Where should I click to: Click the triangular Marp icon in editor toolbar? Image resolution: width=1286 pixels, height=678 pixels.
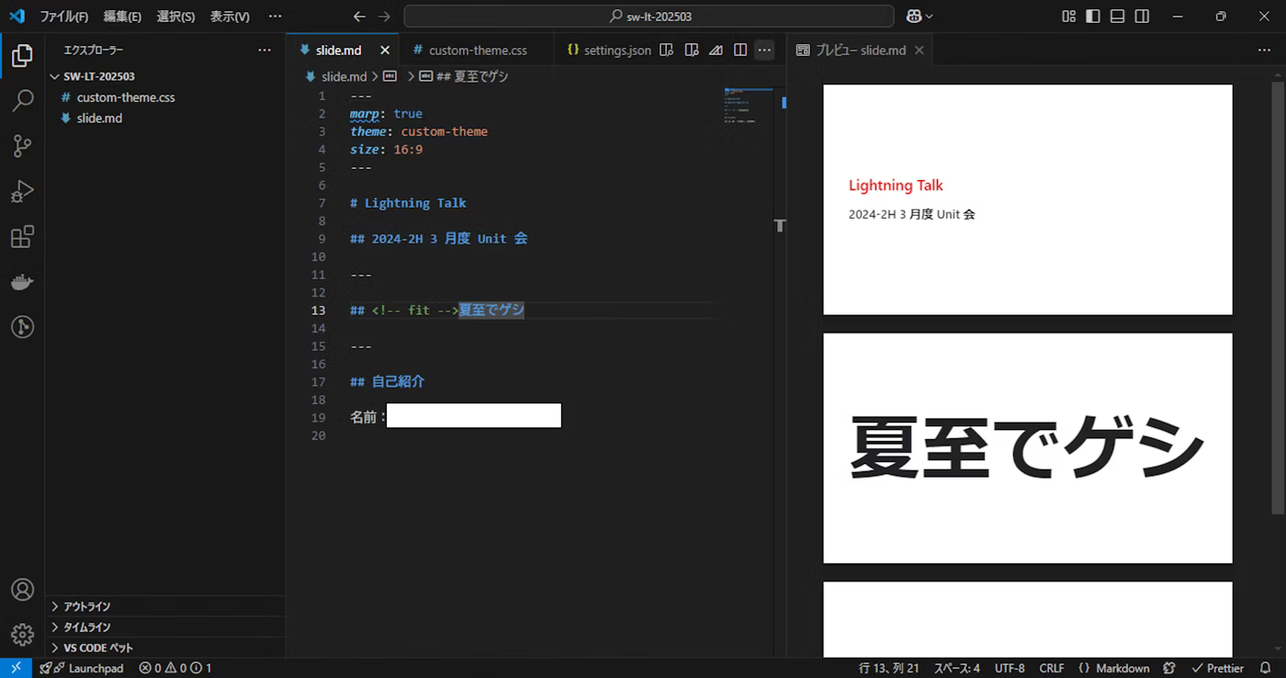[x=716, y=50]
